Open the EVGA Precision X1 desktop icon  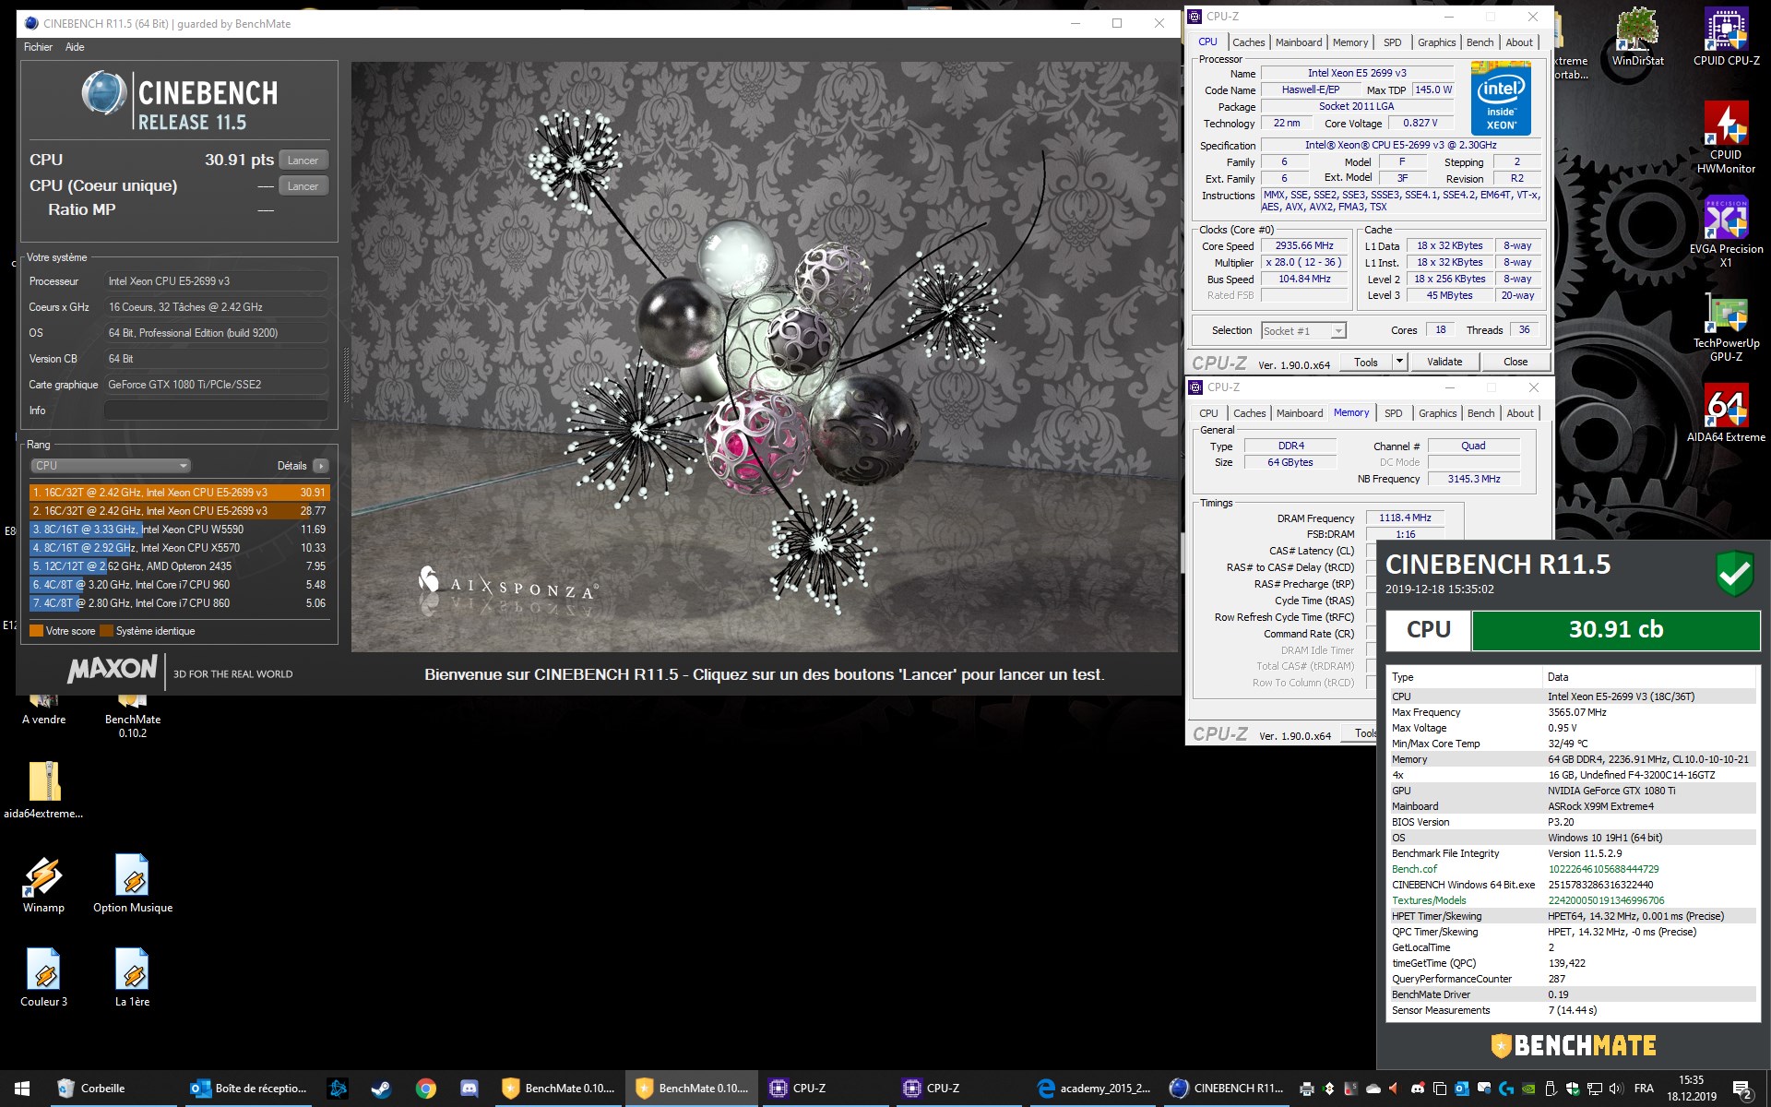coord(1726,232)
